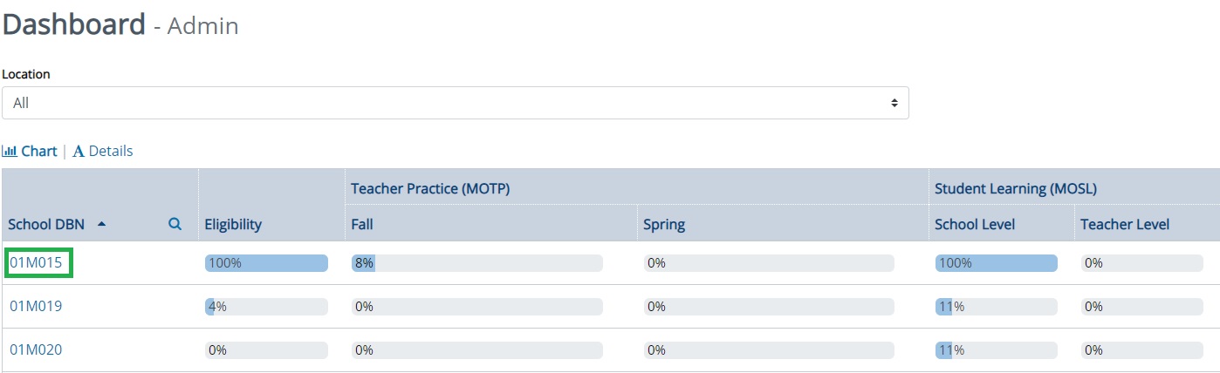Click the letter A icon beside Details

79,152
